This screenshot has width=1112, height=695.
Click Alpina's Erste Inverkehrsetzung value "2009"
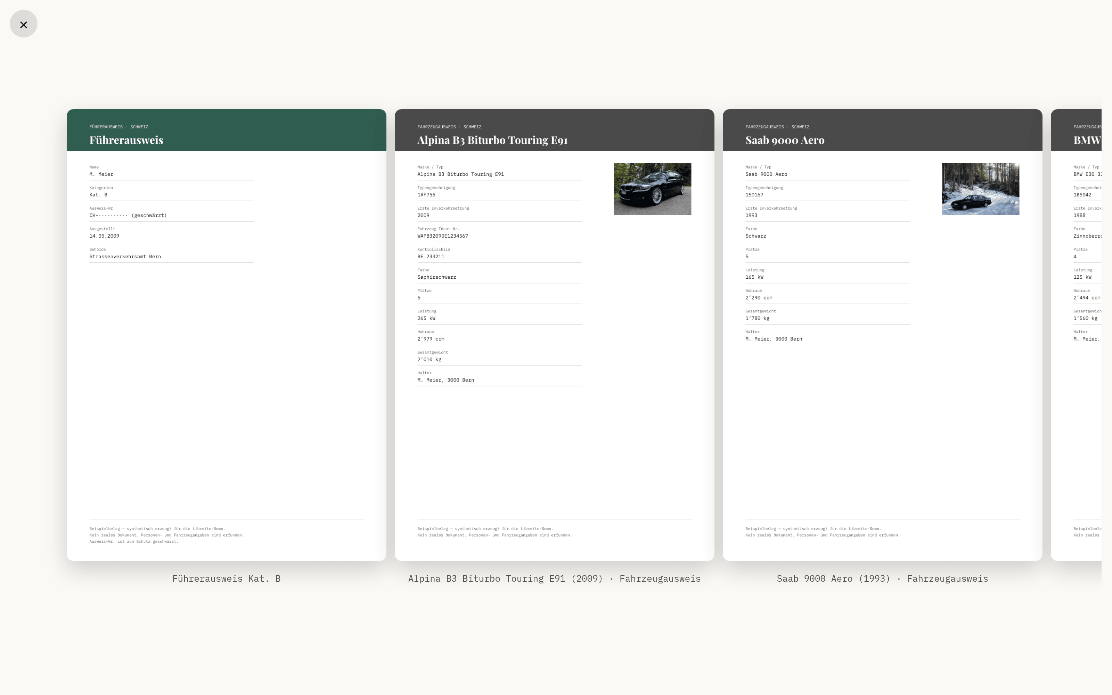coord(423,215)
